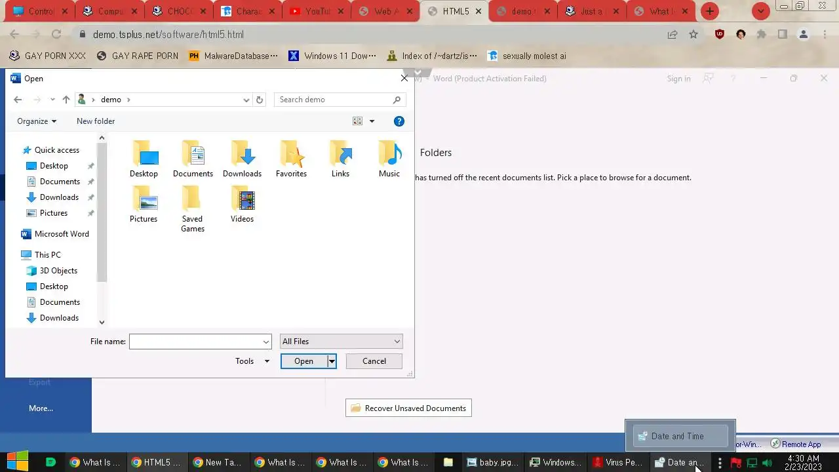Expand the File name history dropdown

click(x=266, y=342)
